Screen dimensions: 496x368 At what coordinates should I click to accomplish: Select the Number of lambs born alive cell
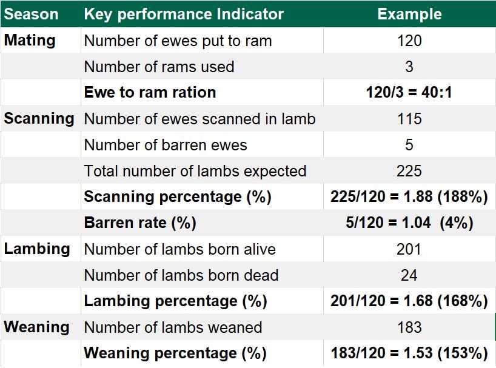(179, 249)
